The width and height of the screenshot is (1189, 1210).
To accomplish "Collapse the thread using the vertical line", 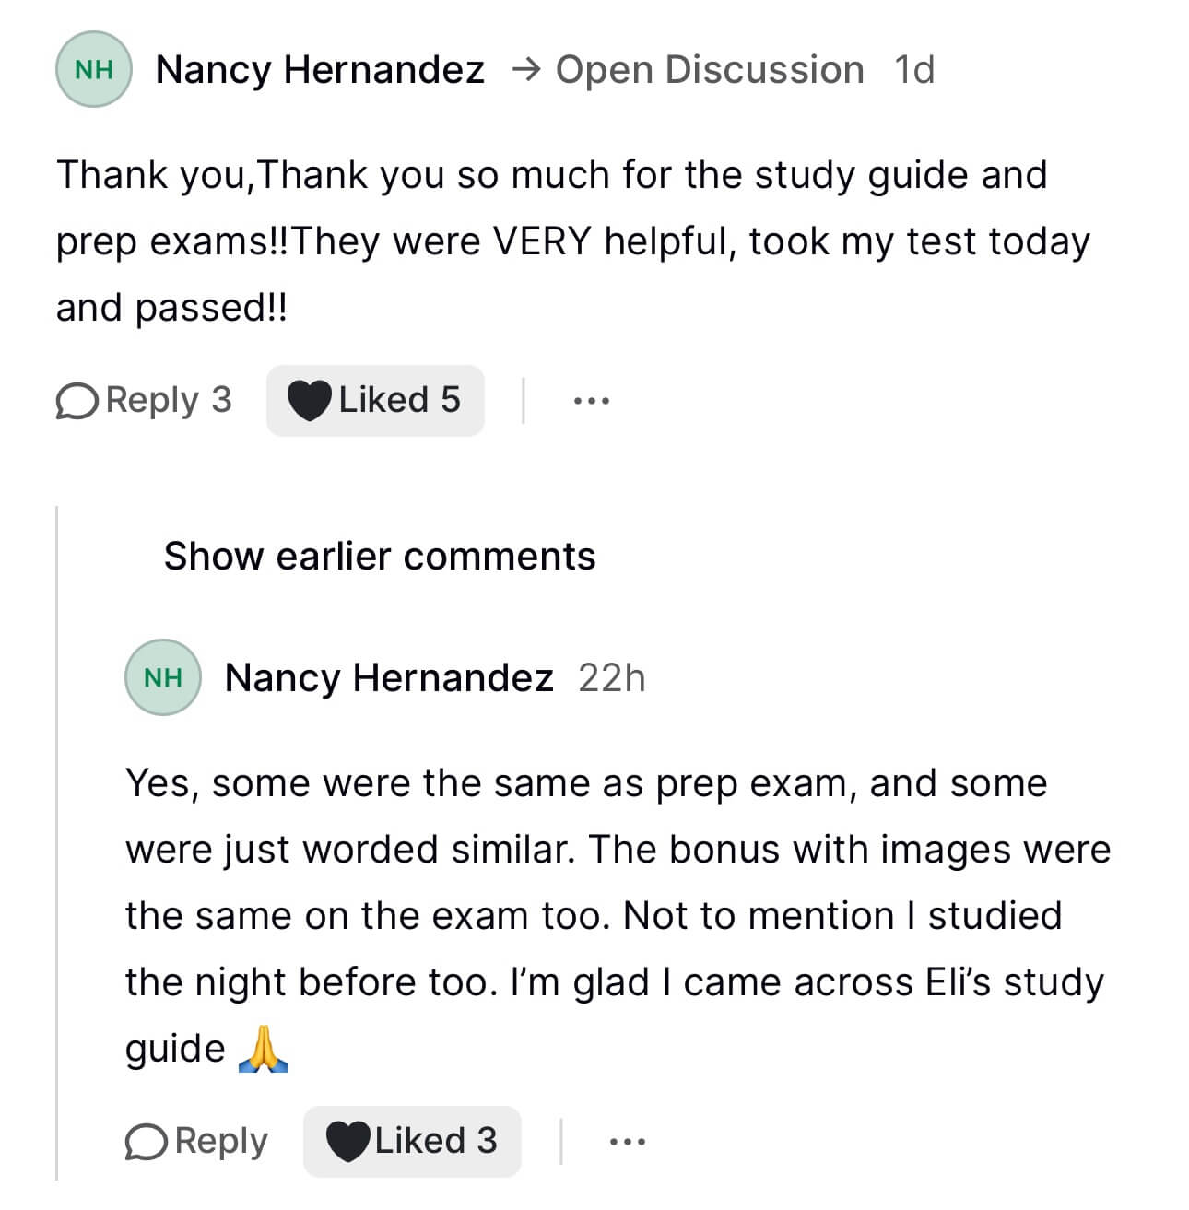I will pos(57,829).
